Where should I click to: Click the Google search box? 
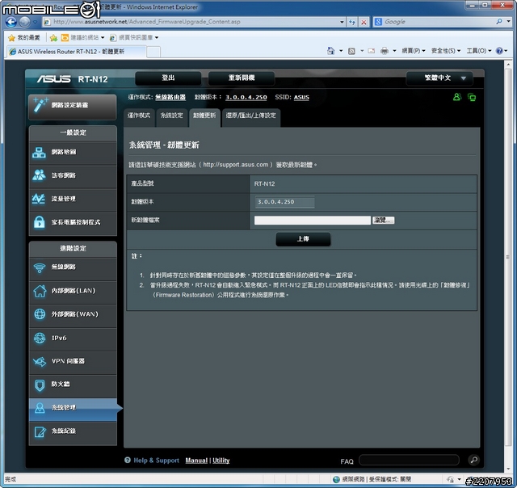click(x=439, y=22)
